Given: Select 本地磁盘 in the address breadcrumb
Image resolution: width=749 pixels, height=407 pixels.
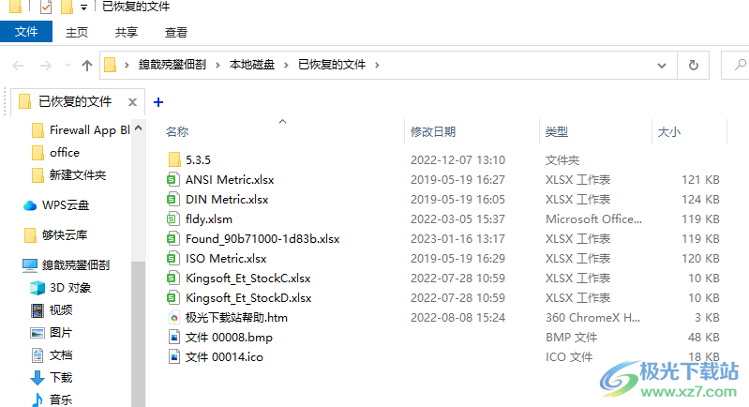Looking at the screenshot, I should [x=252, y=65].
